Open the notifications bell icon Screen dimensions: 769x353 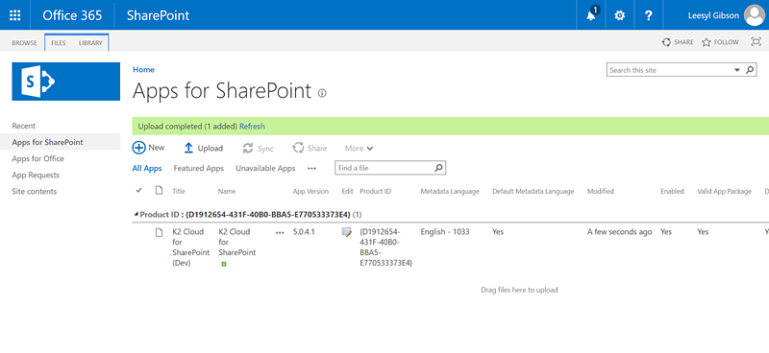(591, 14)
